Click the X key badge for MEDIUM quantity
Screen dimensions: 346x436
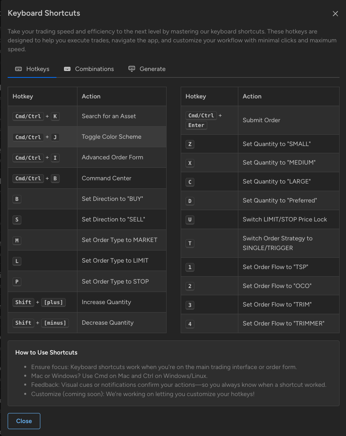click(x=190, y=163)
